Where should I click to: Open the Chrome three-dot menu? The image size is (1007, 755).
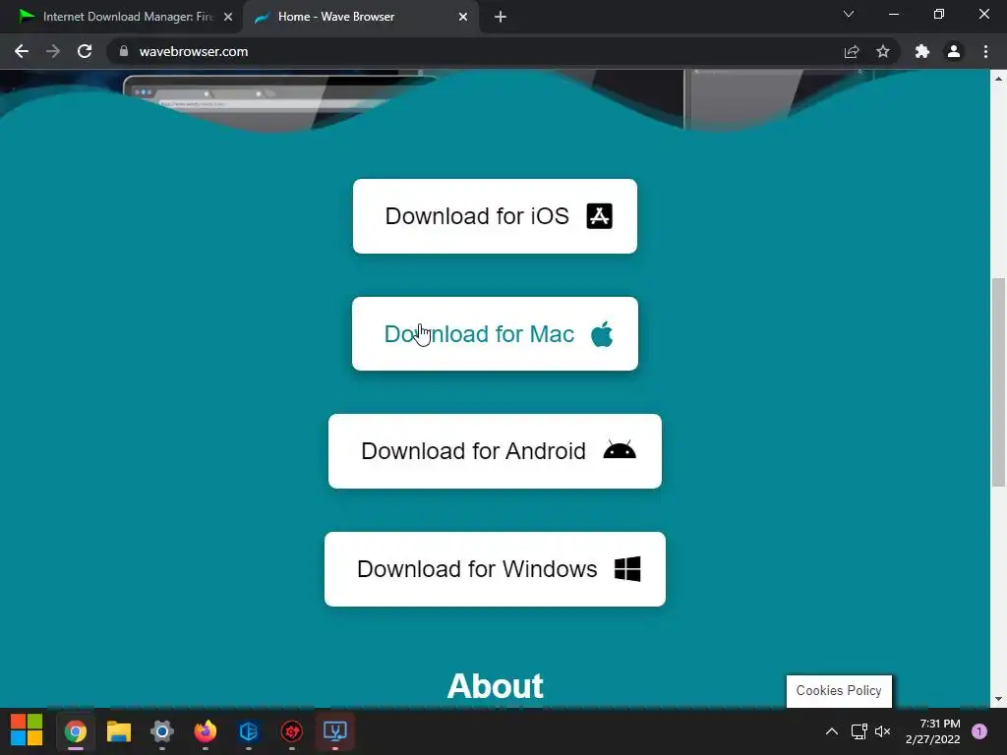(x=985, y=51)
